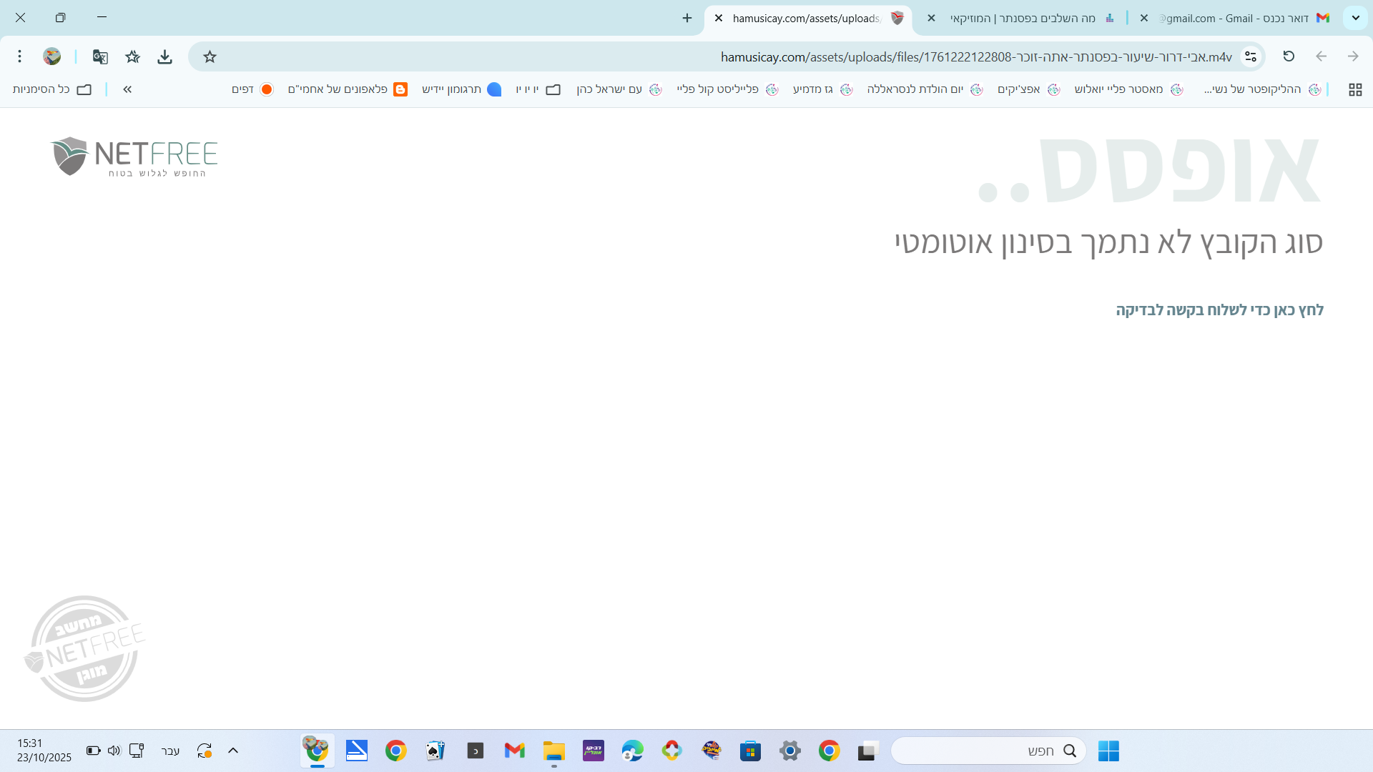Navigate back using the back arrow
Screen dimensions: 1373x772
click(x=1322, y=56)
